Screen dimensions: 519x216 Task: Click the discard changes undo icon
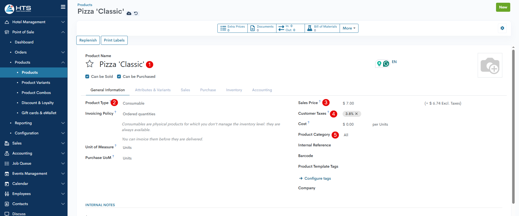click(136, 13)
